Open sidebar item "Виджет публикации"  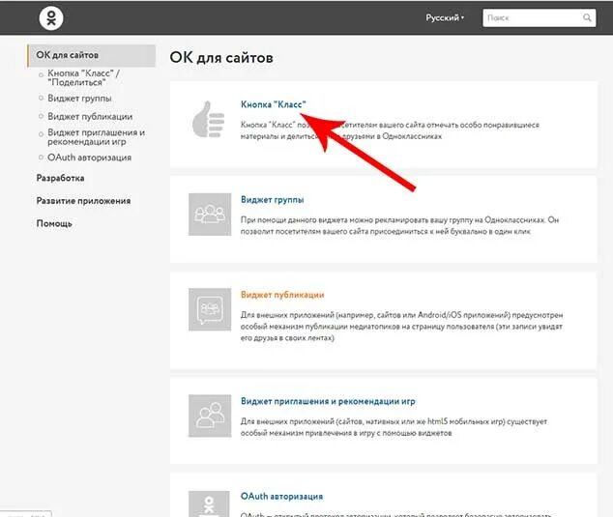click(x=90, y=117)
